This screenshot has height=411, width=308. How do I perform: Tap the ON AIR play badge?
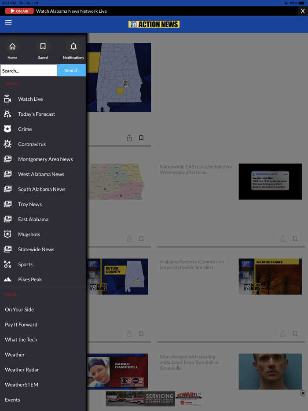click(19, 11)
